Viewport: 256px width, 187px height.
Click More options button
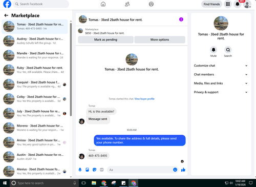click(x=160, y=39)
